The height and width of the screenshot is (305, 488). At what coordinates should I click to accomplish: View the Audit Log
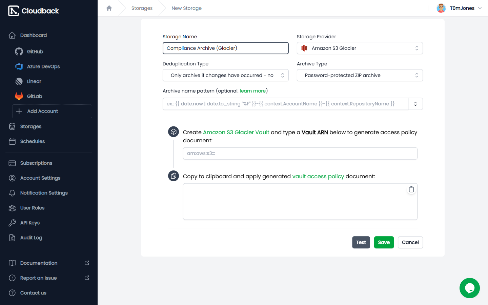click(x=31, y=238)
